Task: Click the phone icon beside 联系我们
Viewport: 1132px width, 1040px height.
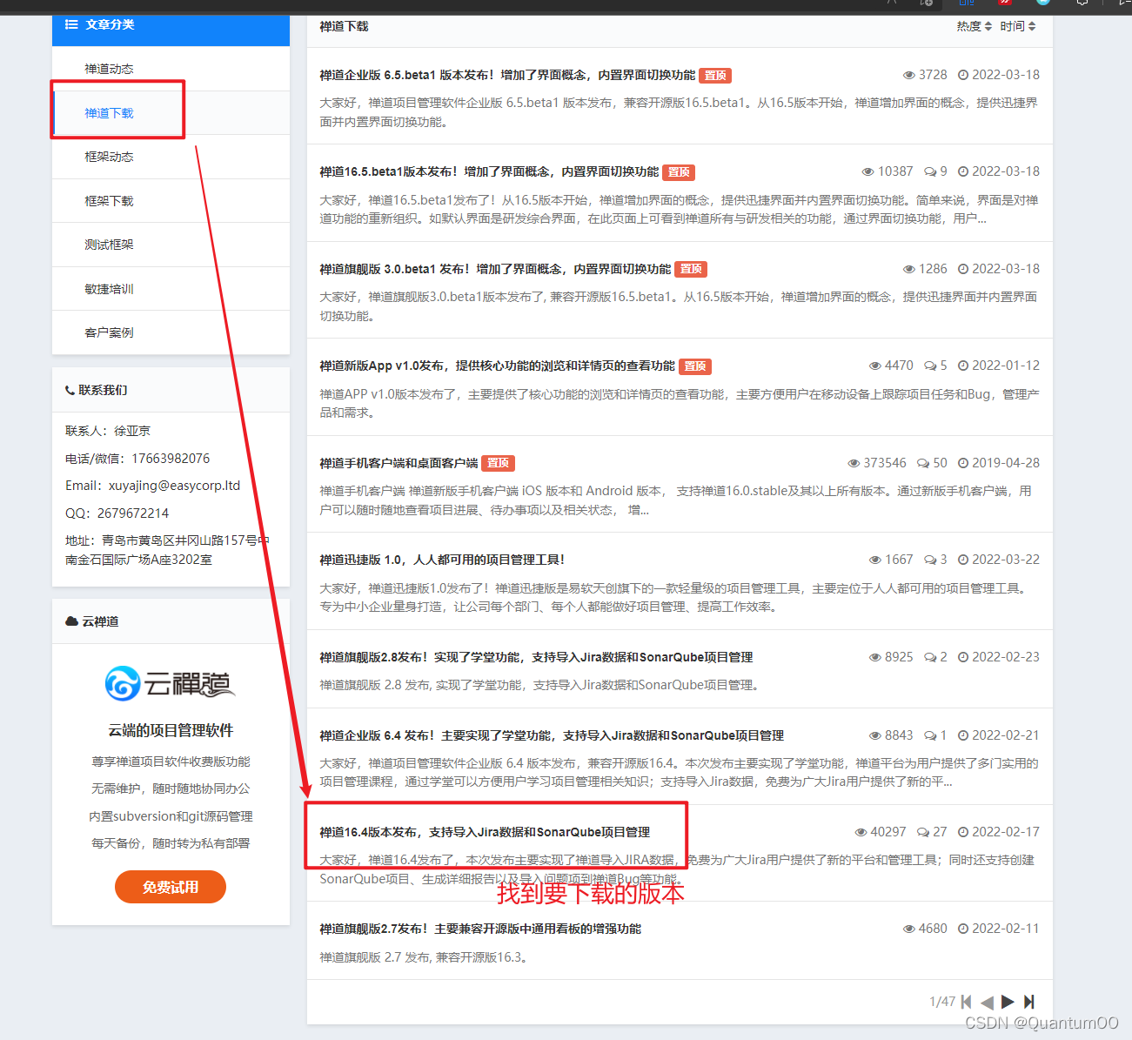Action: click(x=69, y=389)
